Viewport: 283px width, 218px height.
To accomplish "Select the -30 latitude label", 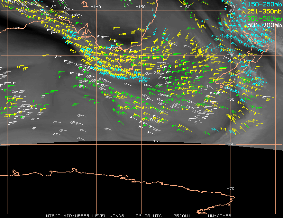I will (230, 10).
